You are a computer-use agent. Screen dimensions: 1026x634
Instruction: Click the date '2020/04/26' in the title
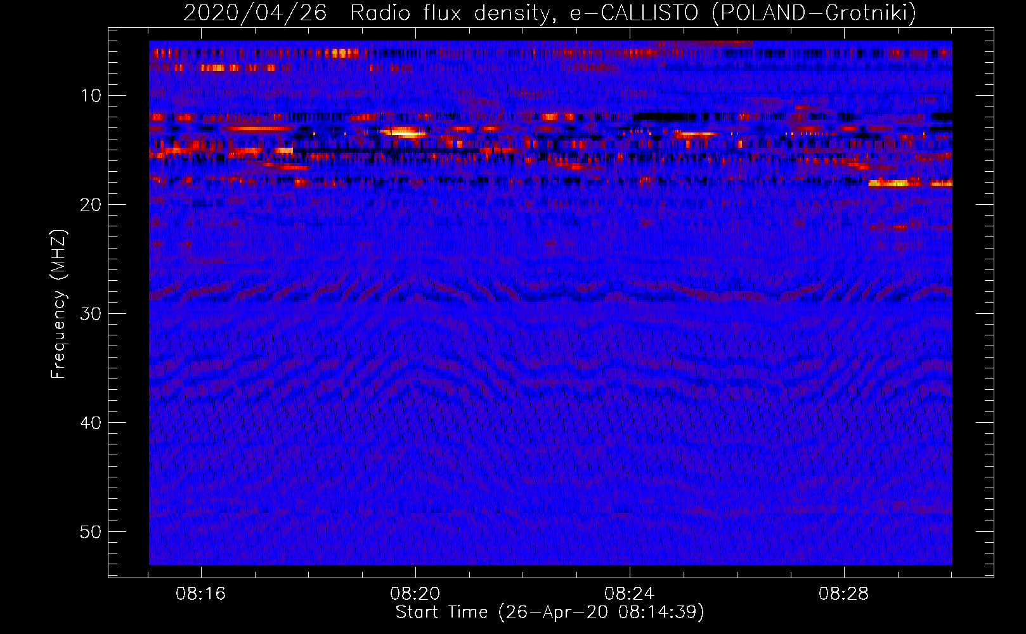point(255,13)
